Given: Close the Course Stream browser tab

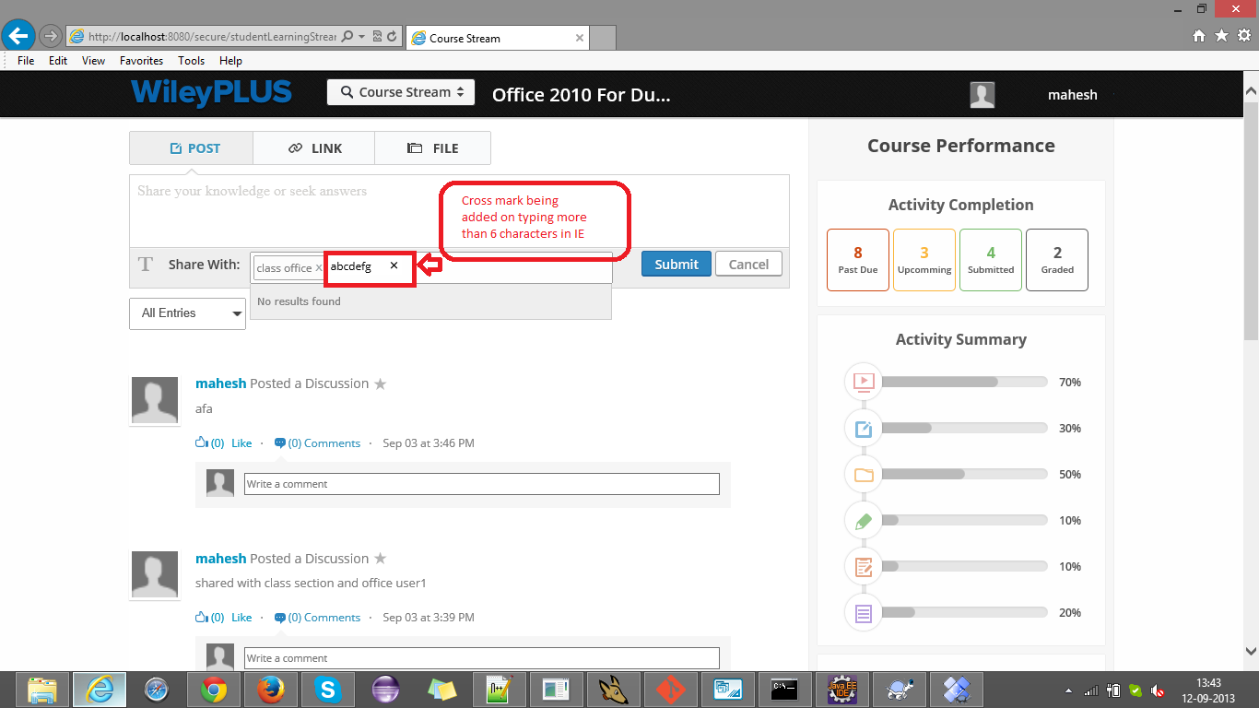Looking at the screenshot, I should click(x=579, y=38).
